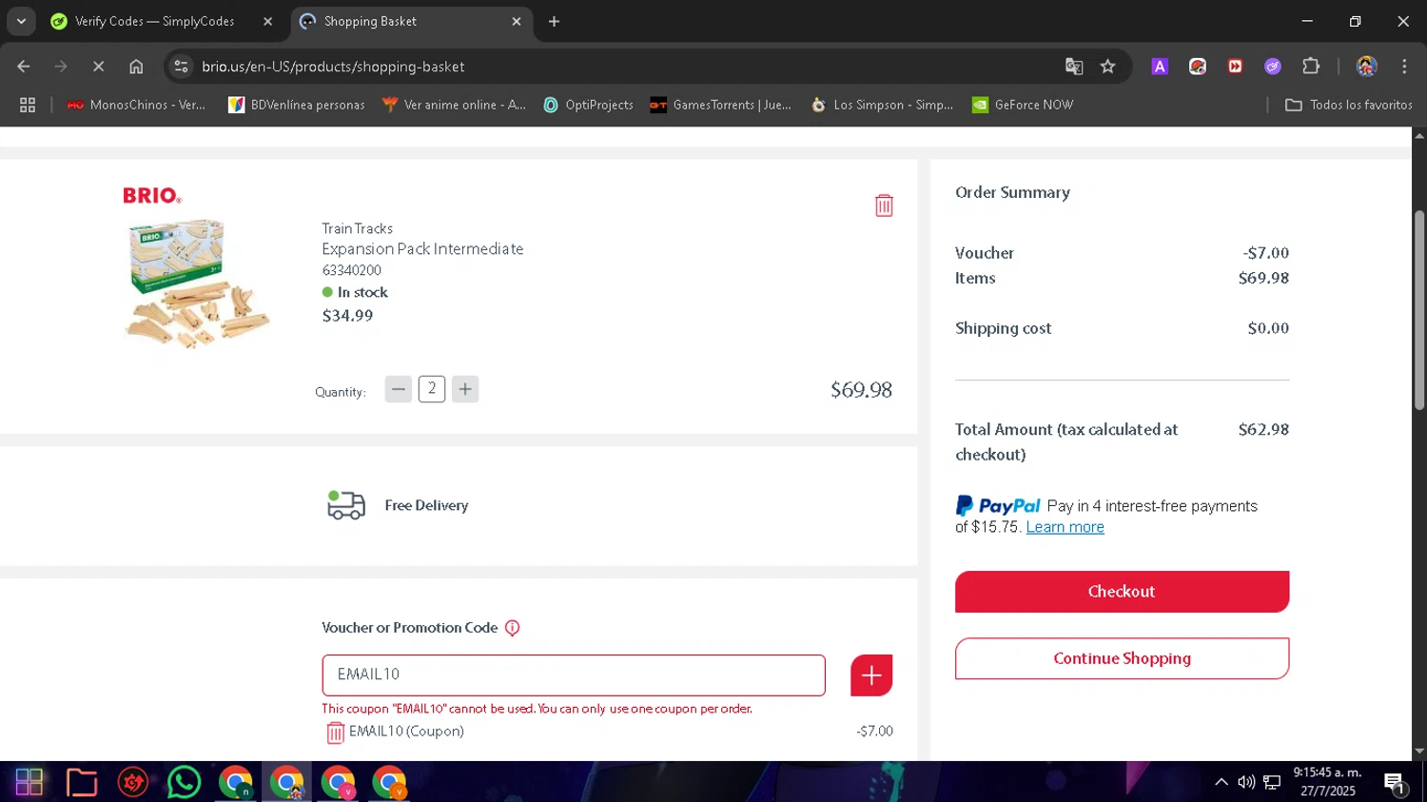Delete the Train Tracks item using trash icon

(x=884, y=205)
